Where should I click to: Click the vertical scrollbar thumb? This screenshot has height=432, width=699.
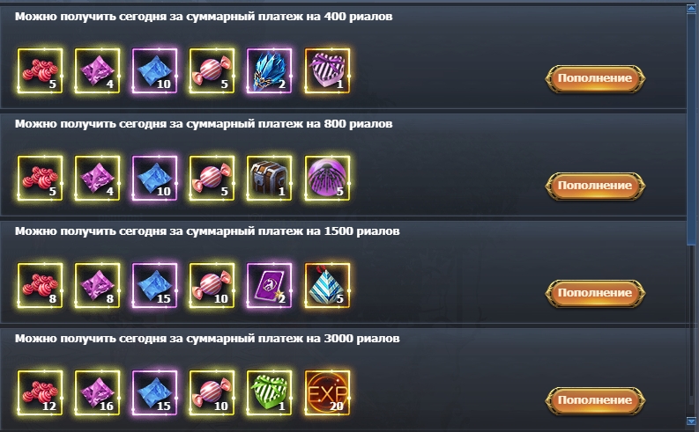pyautogui.click(x=691, y=129)
